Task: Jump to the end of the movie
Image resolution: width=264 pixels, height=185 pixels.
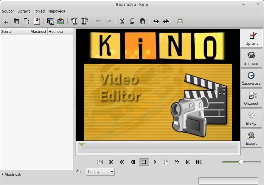Action: (199, 162)
